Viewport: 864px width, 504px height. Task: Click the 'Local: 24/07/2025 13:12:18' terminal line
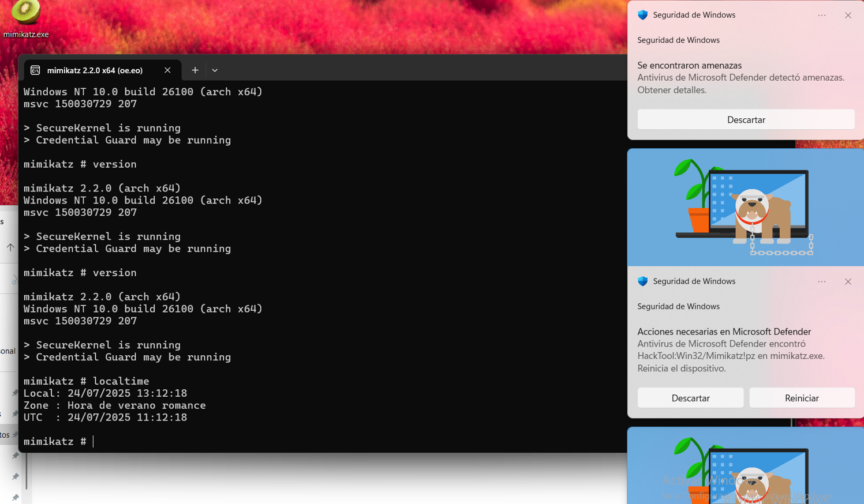point(105,393)
